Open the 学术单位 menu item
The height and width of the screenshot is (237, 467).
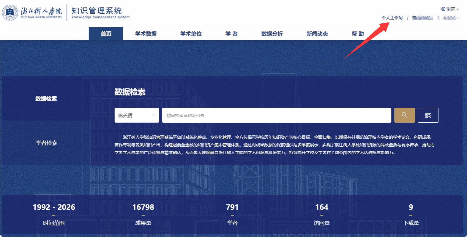click(x=191, y=34)
